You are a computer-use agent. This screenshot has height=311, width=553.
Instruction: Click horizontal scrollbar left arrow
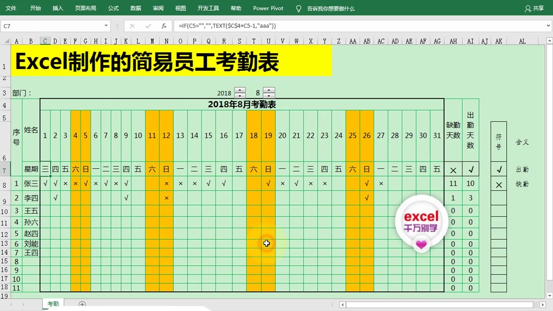[343, 305]
